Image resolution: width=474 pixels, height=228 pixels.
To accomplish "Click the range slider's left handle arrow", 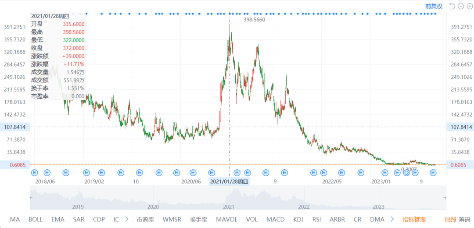I will pos(32,197).
